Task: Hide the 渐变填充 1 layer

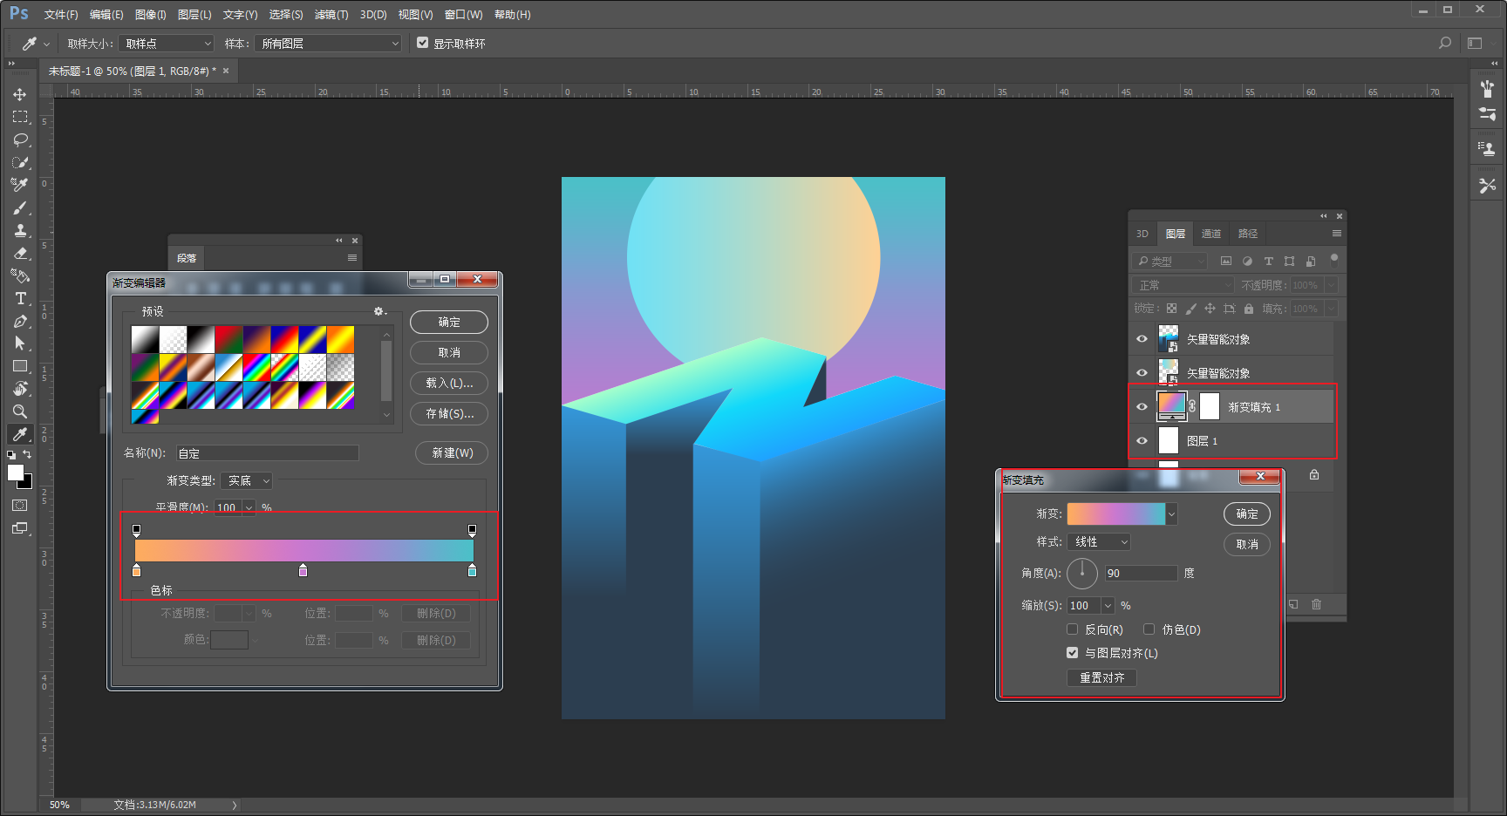Action: 1142,407
